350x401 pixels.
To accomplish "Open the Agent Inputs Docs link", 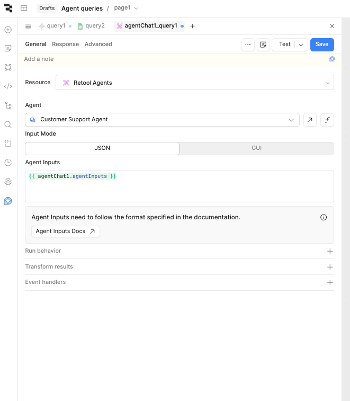I will click(x=66, y=231).
